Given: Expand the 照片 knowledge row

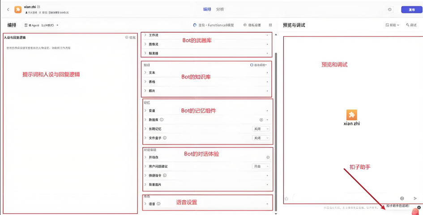Looking at the screenshot, I should coord(145,91).
